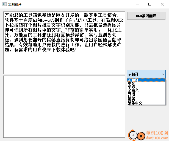The image size is (169, 141).
Task: Maximize the 复制翻译 window
Action: tap(150, 4)
